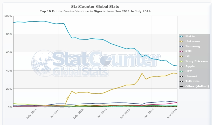Click the Nokia label in the legend
This screenshot has height=125, width=214.
(x=190, y=36)
